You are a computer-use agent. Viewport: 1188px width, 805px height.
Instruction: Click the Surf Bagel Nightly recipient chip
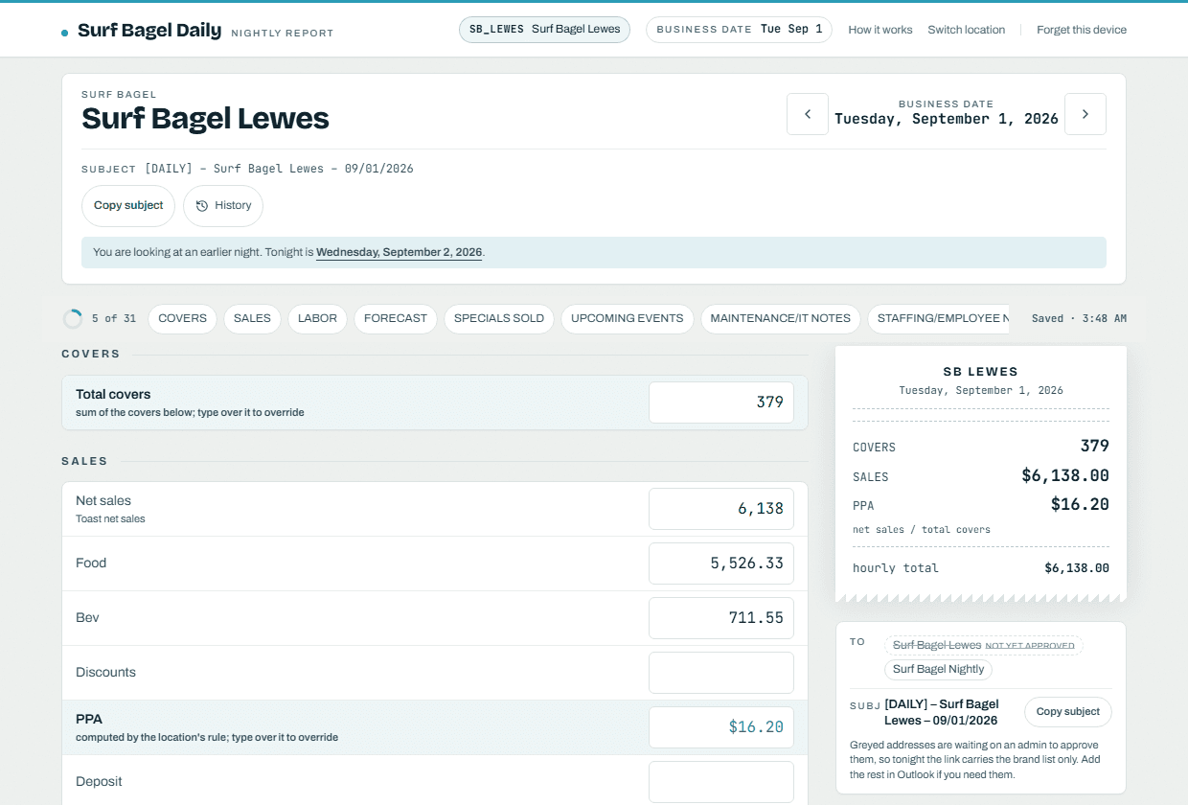tap(939, 669)
